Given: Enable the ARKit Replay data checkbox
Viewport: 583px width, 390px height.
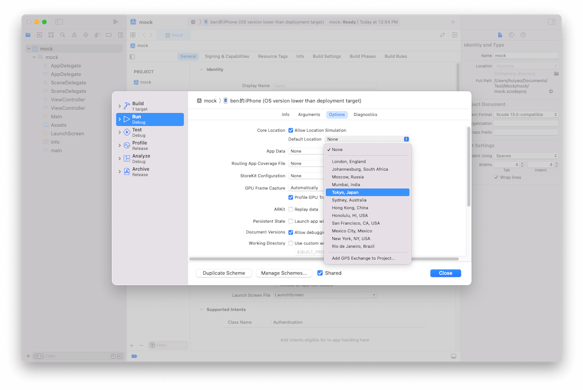Looking at the screenshot, I should (x=291, y=209).
